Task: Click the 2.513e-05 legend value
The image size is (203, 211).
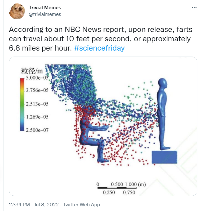Action: 37,104
